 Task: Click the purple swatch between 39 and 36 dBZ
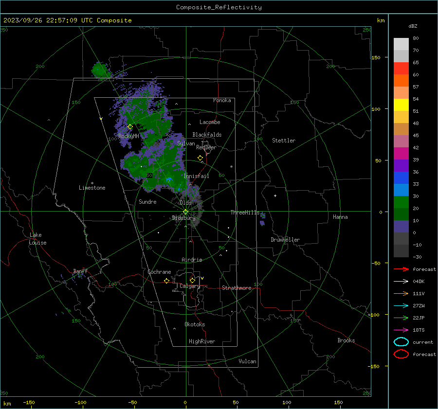[401, 165]
